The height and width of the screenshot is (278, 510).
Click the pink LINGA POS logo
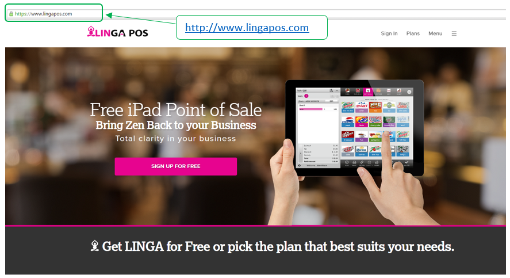click(x=117, y=32)
